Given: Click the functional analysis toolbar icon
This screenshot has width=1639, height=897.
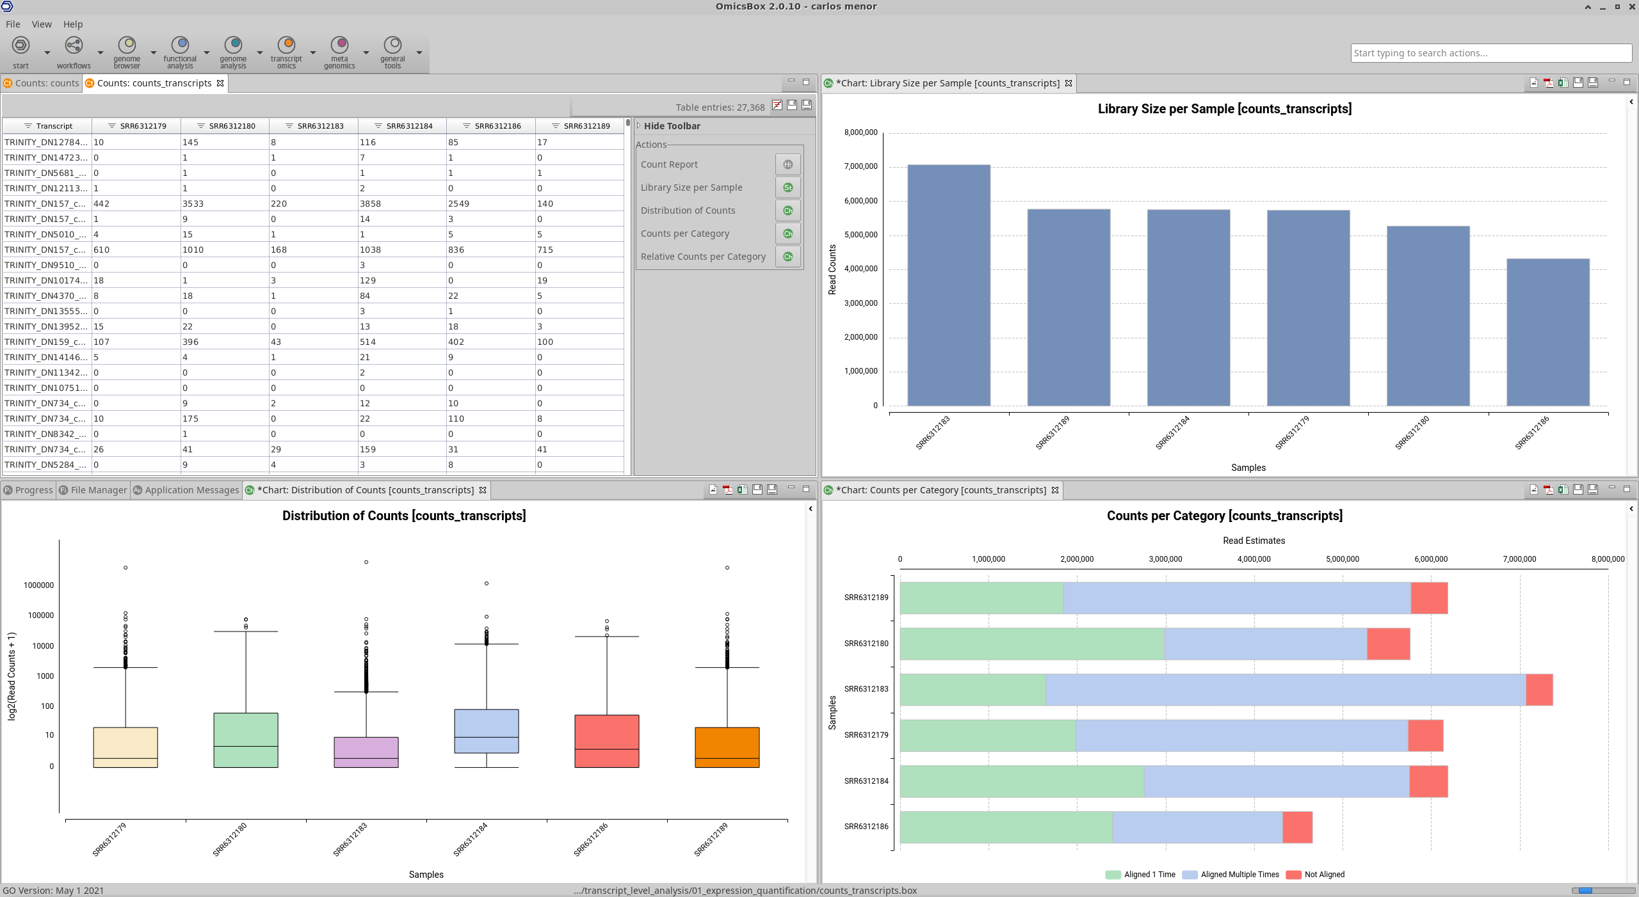Looking at the screenshot, I should point(180,45).
